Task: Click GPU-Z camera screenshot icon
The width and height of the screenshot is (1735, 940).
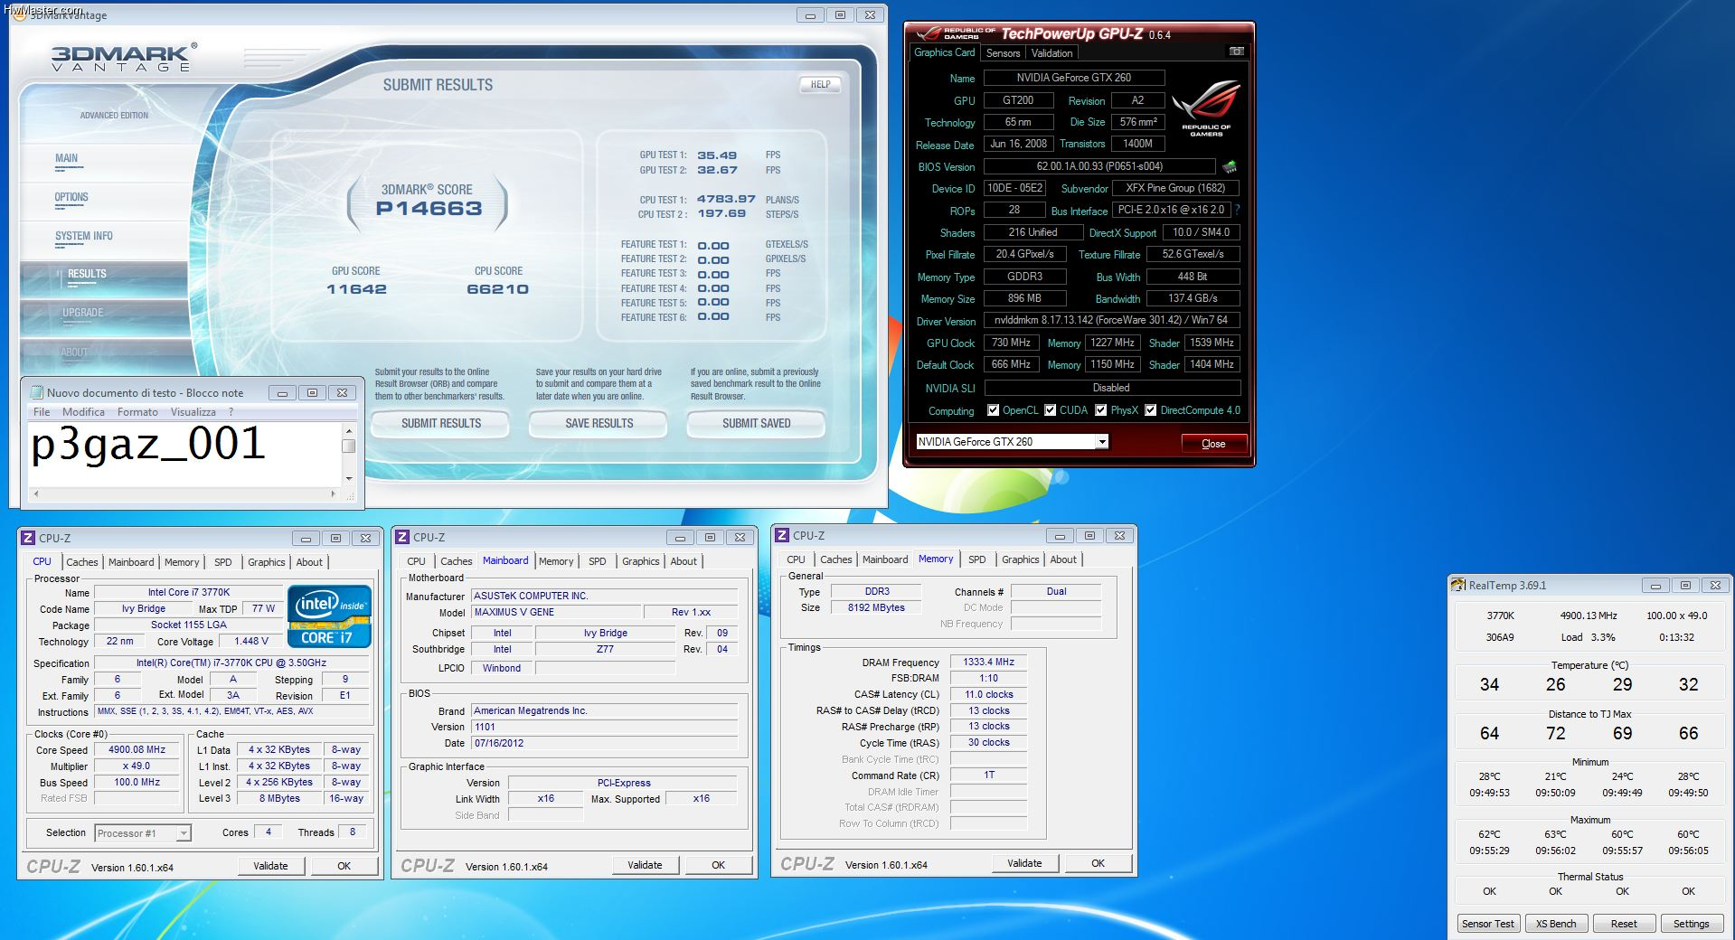Action: 1236,52
